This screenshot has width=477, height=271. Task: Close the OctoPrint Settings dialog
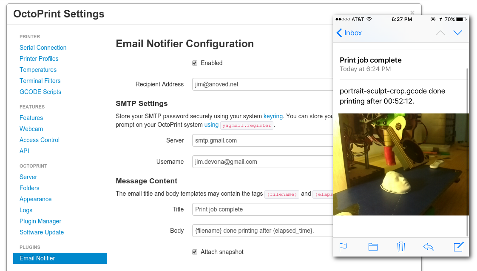(412, 13)
